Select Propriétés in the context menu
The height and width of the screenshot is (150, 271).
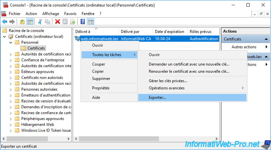101,88
